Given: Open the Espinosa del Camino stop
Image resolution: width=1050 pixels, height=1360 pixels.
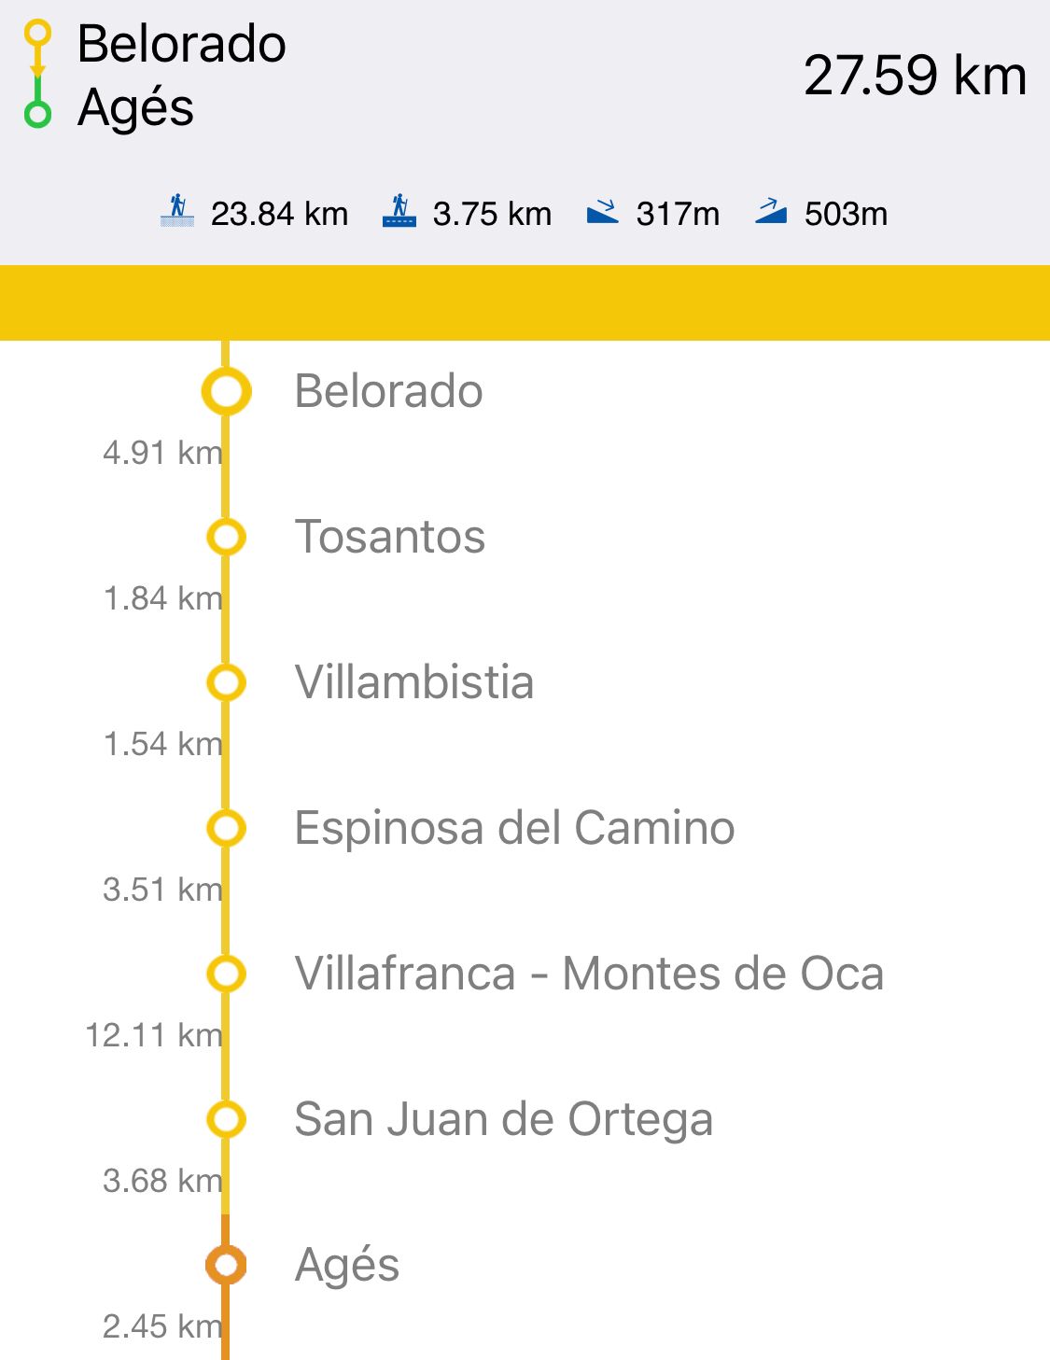Looking at the screenshot, I should pos(514,828).
